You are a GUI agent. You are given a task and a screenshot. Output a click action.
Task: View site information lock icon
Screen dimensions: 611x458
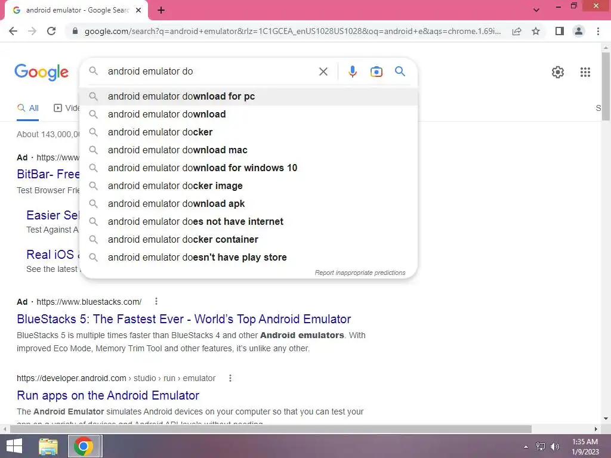[x=75, y=31]
